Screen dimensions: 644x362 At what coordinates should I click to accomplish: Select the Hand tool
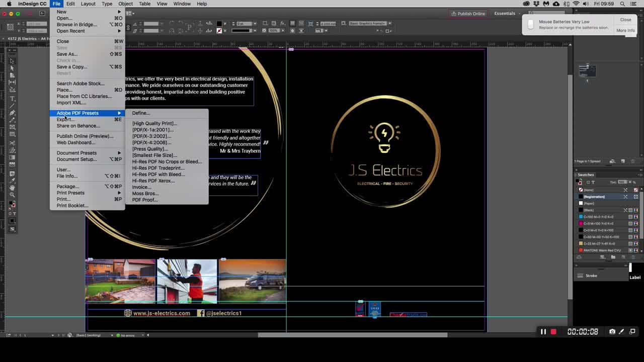(13, 188)
